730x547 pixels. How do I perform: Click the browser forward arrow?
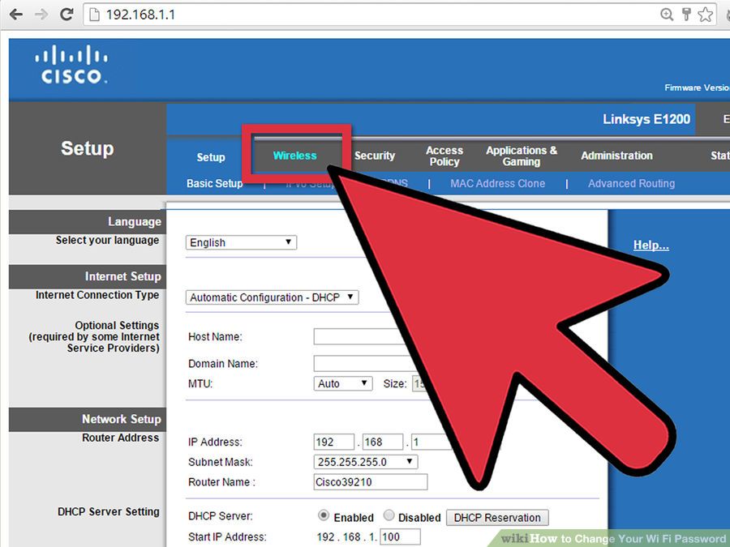click(x=41, y=15)
